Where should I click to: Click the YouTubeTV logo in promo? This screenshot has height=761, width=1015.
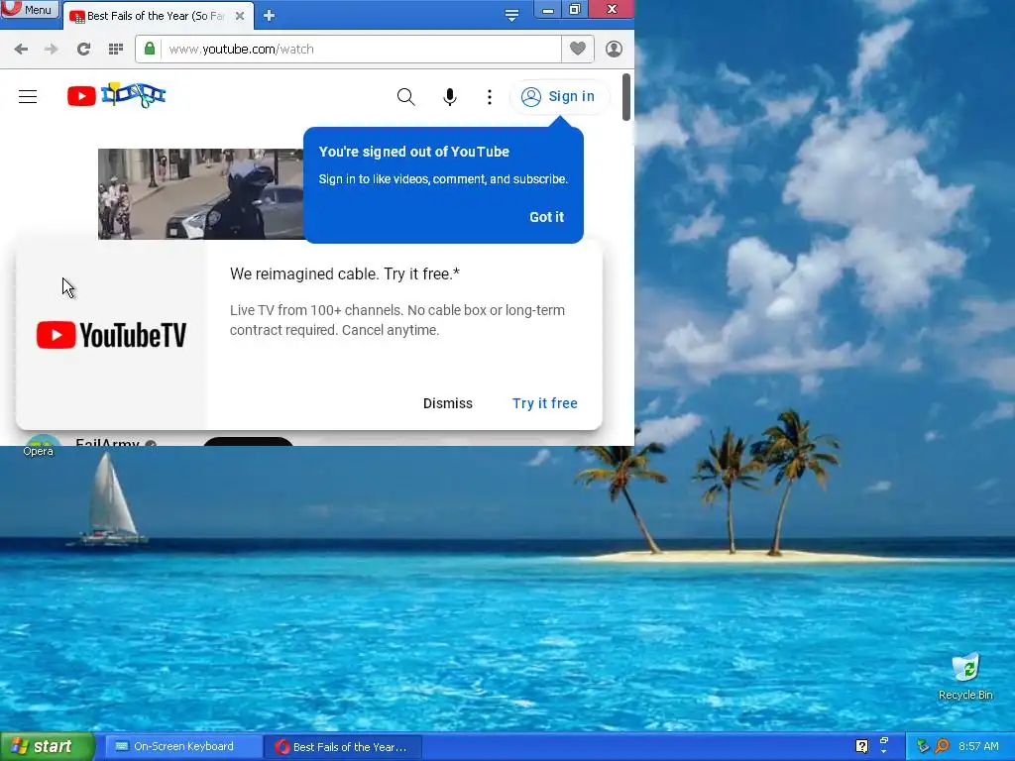111,335
